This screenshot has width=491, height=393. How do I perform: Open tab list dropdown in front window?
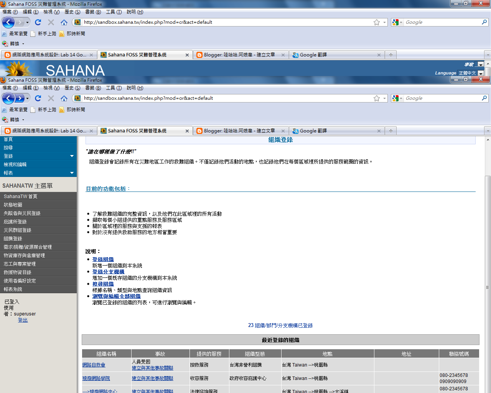tap(488, 131)
